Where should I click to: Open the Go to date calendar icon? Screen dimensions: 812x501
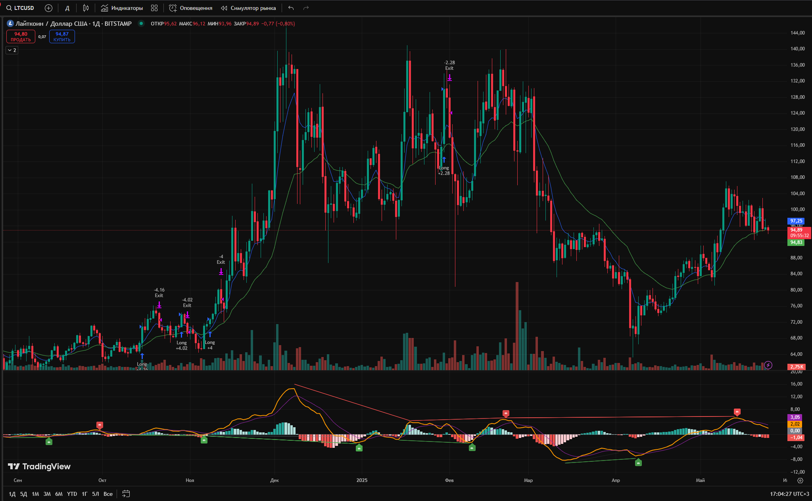[x=126, y=494]
